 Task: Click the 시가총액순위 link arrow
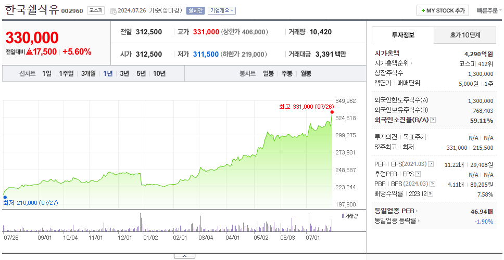pyautogui.click(x=411, y=63)
